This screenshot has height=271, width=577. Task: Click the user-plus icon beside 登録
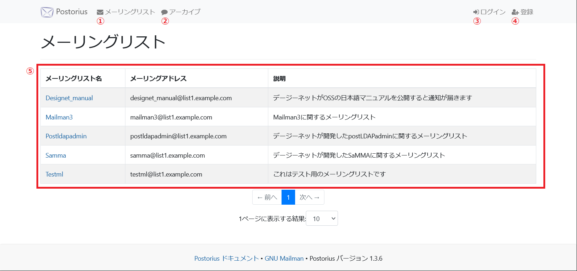(x=515, y=12)
